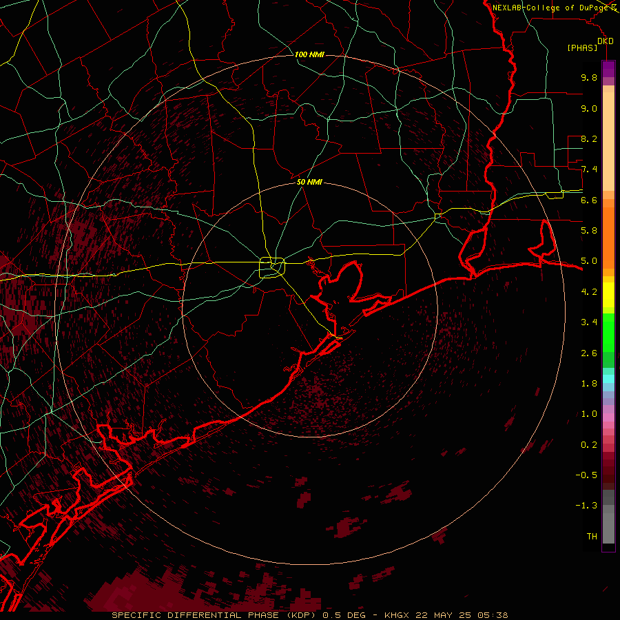Click the 50 NMI range ring label

pyautogui.click(x=309, y=182)
